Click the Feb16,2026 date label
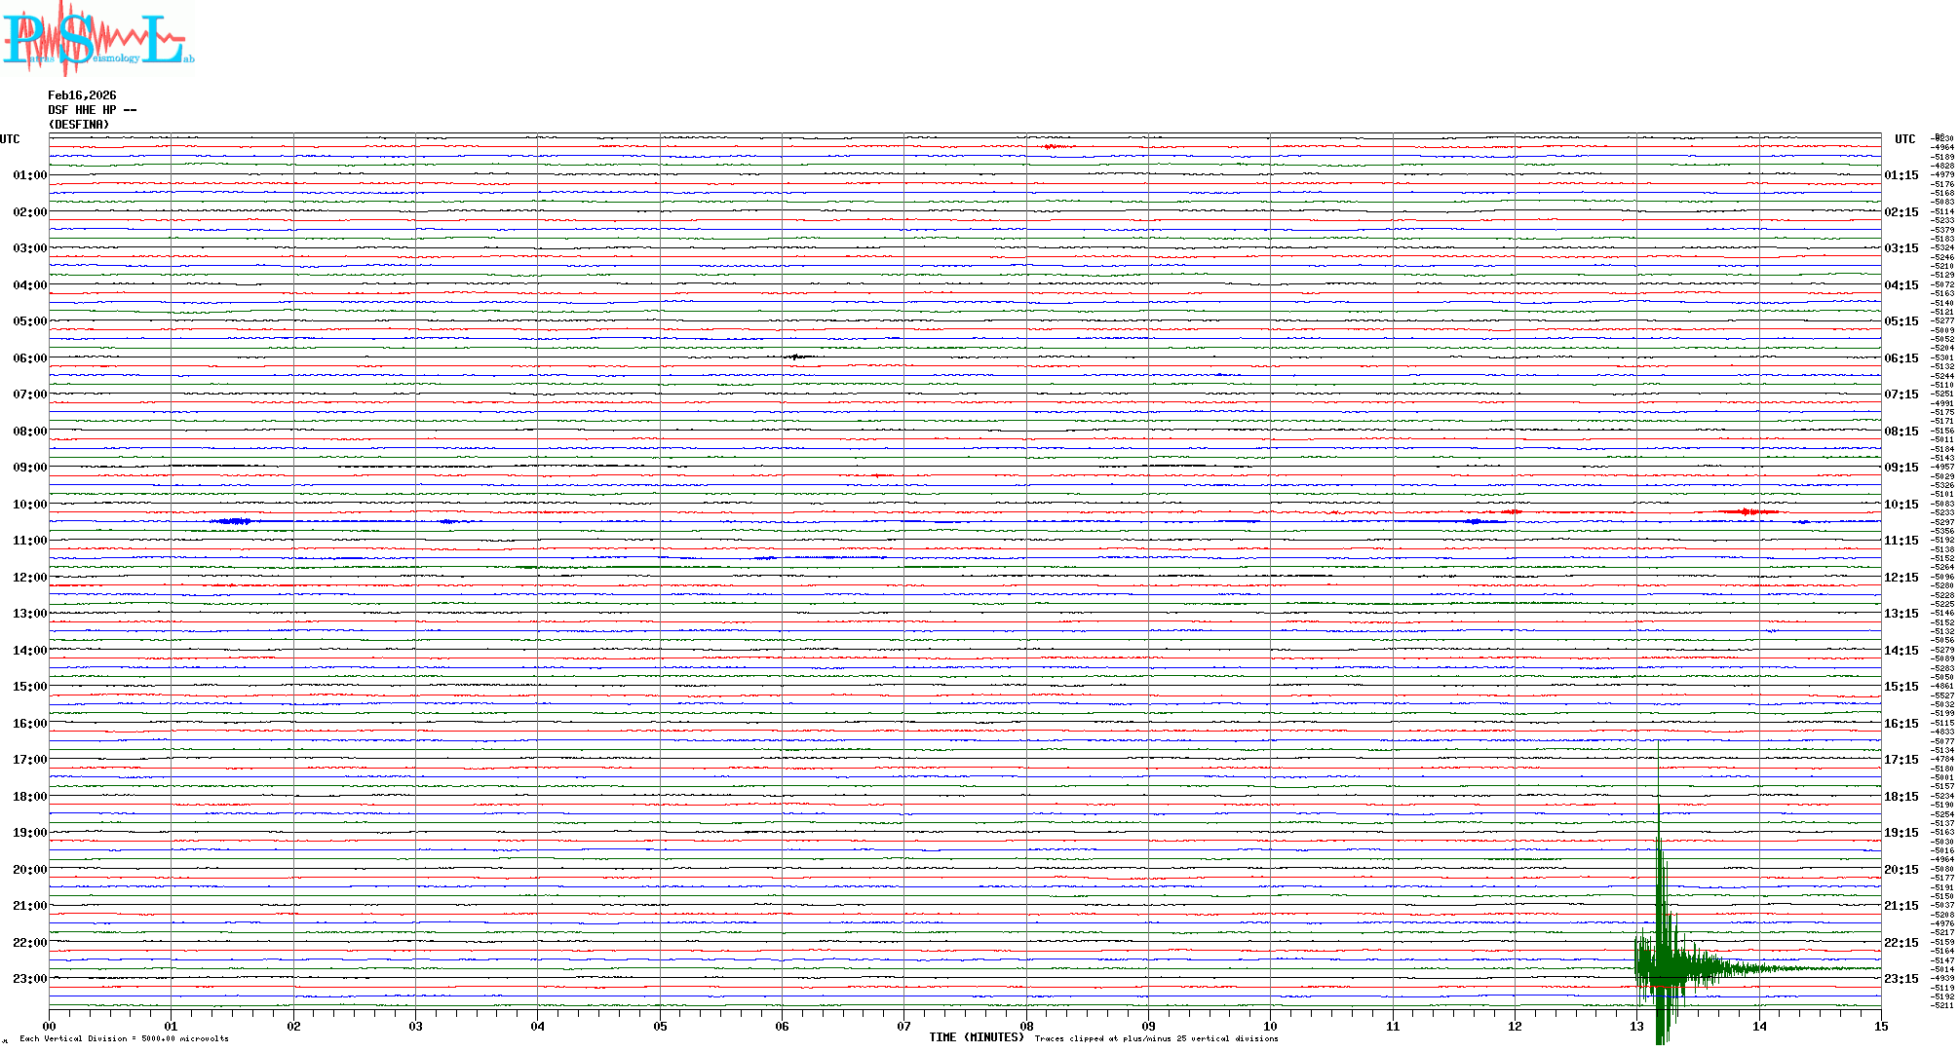1959x1052 pixels. point(82,95)
